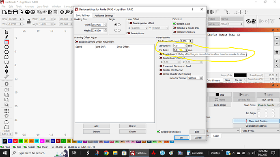Save project using the floppy disk icon
This screenshot has width=280, height=157.
point(15,12)
